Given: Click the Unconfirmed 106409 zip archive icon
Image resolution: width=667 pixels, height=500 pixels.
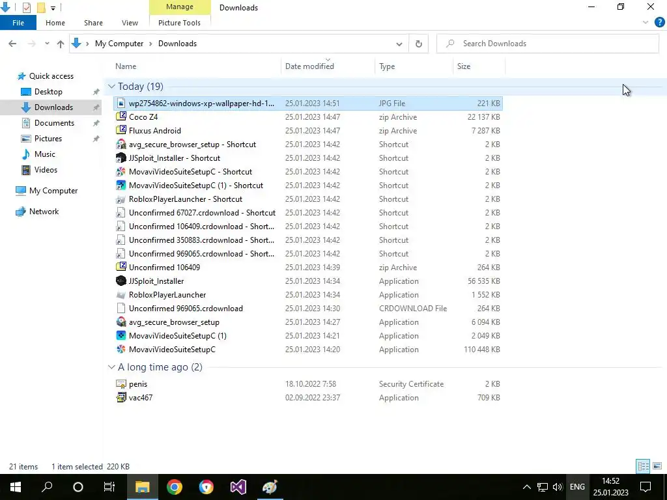Looking at the screenshot, I should pos(121,267).
